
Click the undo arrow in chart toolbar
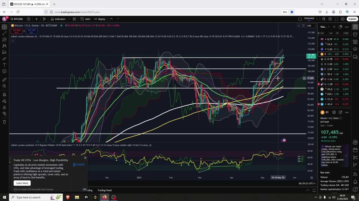pos(111,19)
